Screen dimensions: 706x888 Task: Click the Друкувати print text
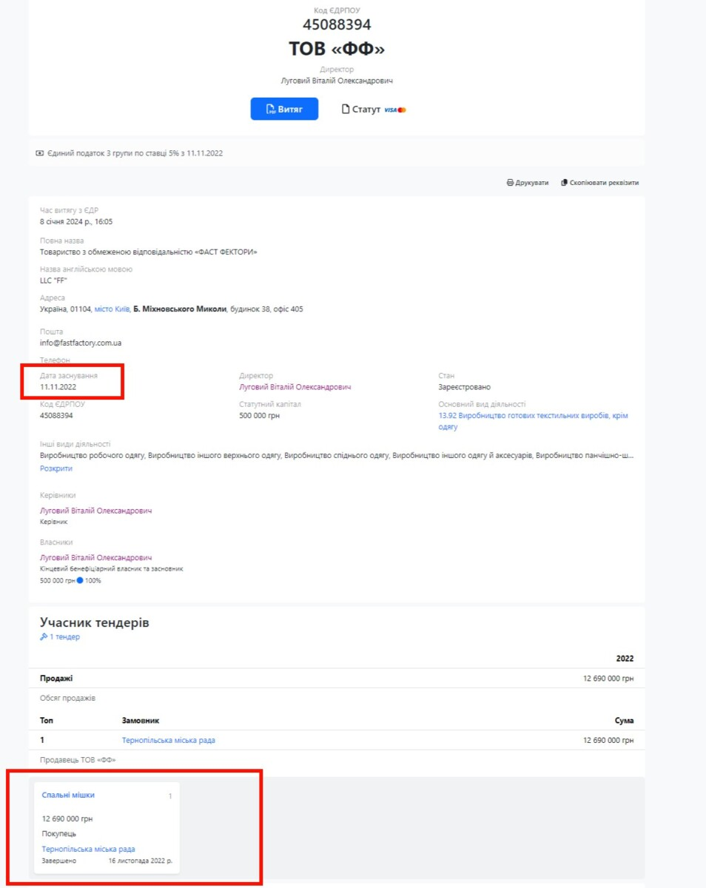tap(532, 183)
